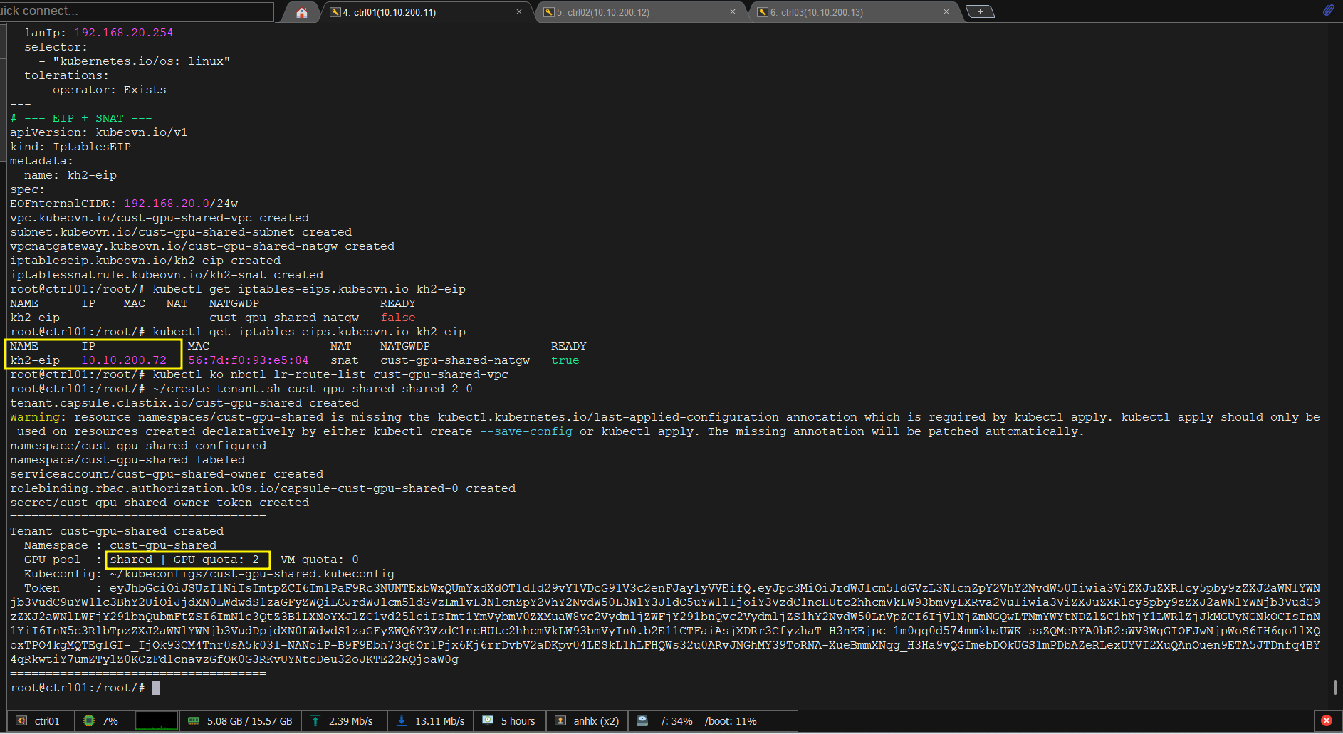Click the red 'false' READY value
The image size is (1343, 734).
(398, 318)
